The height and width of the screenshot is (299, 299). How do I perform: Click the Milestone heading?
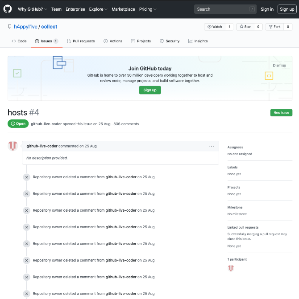tap(235, 207)
